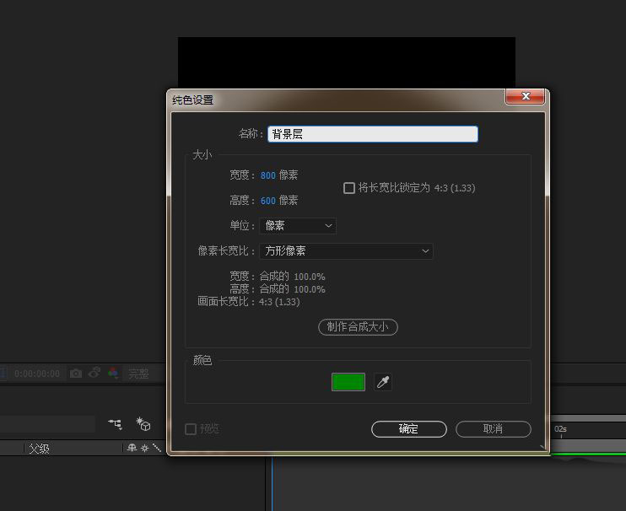Cancel with the 取消 button
The image size is (626, 511).
point(493,429)
